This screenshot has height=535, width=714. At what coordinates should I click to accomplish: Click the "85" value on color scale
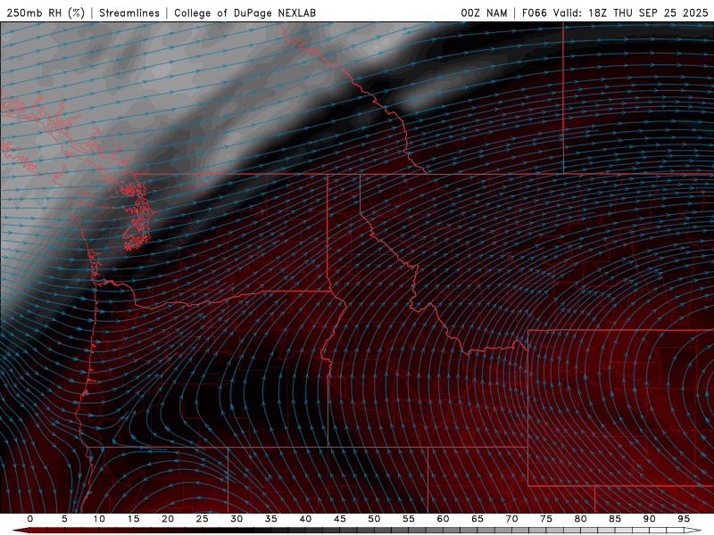[615, 519]
